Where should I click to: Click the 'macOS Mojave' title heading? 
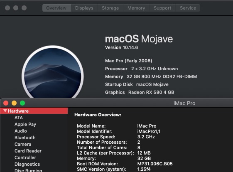coord(139,39)
